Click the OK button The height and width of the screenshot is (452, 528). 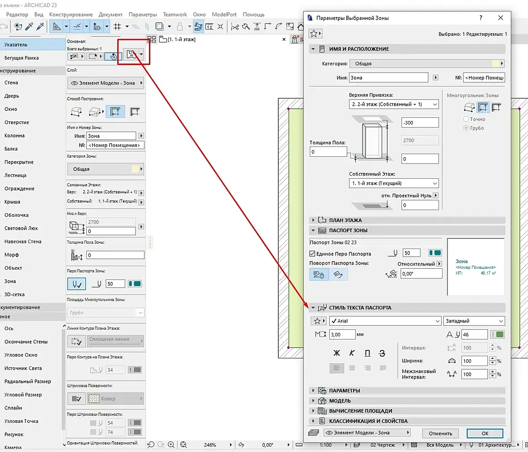pyautogui.click(x=485, y=434)
